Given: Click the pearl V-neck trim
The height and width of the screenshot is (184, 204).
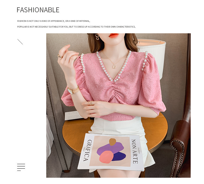Looking at the screenshot, I should coord(114,67).
